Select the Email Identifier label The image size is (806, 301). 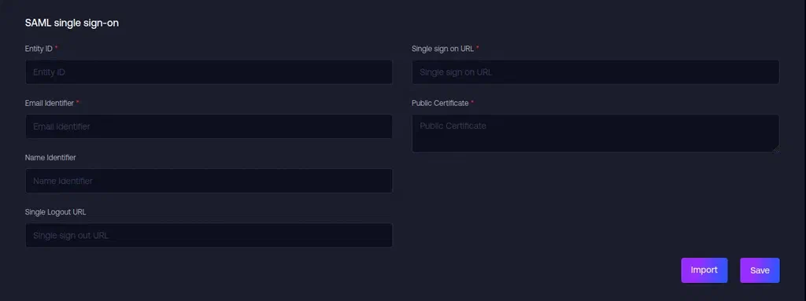click(50, 103)
